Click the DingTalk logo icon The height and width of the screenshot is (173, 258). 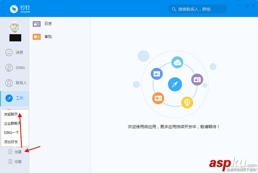coord(14,9)
